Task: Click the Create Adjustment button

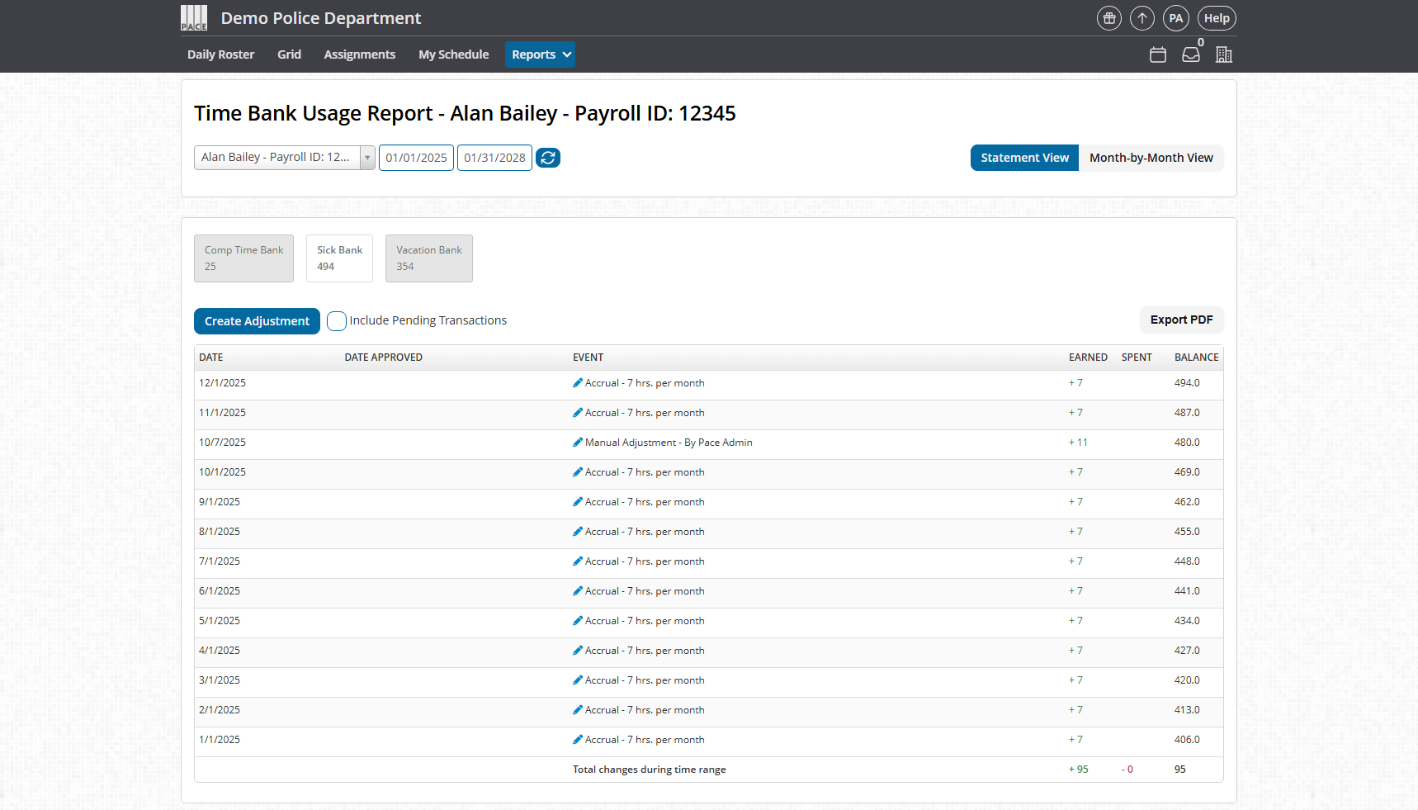Action: (x=257, y=321)
